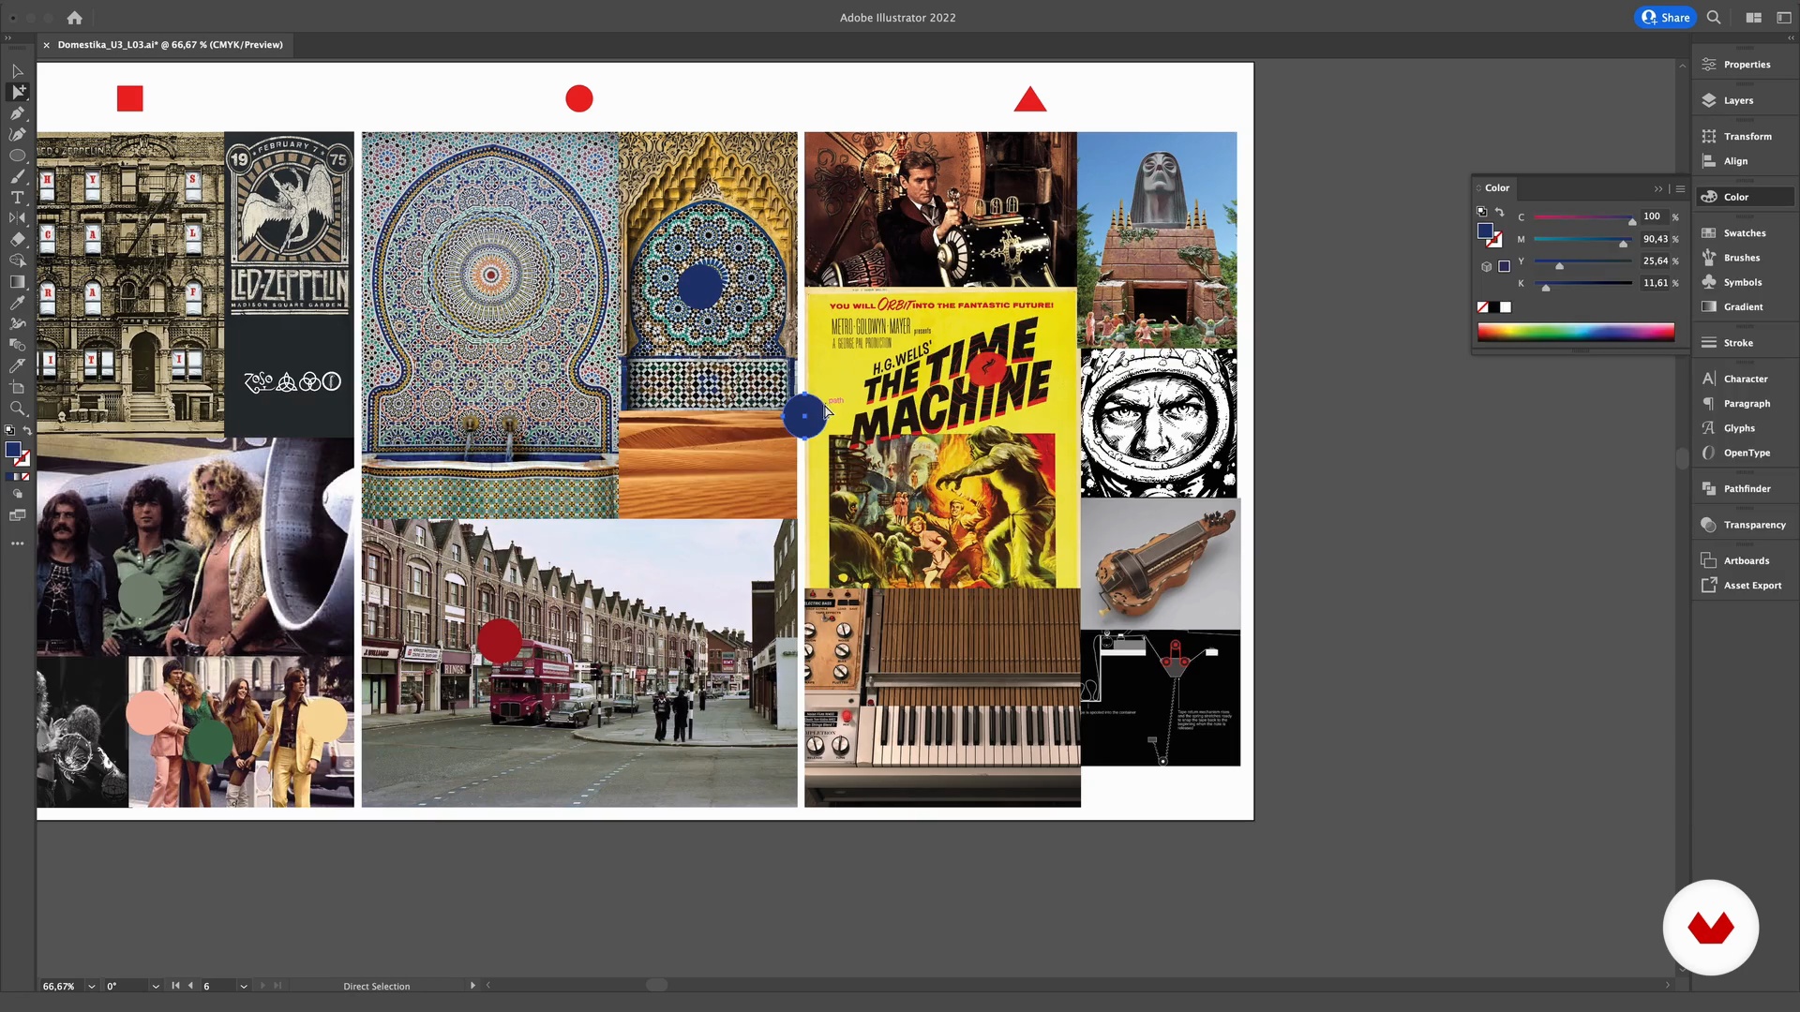Select the Selection tool arrow
Screen dimensions: 1800x1012
pos(17,71)
